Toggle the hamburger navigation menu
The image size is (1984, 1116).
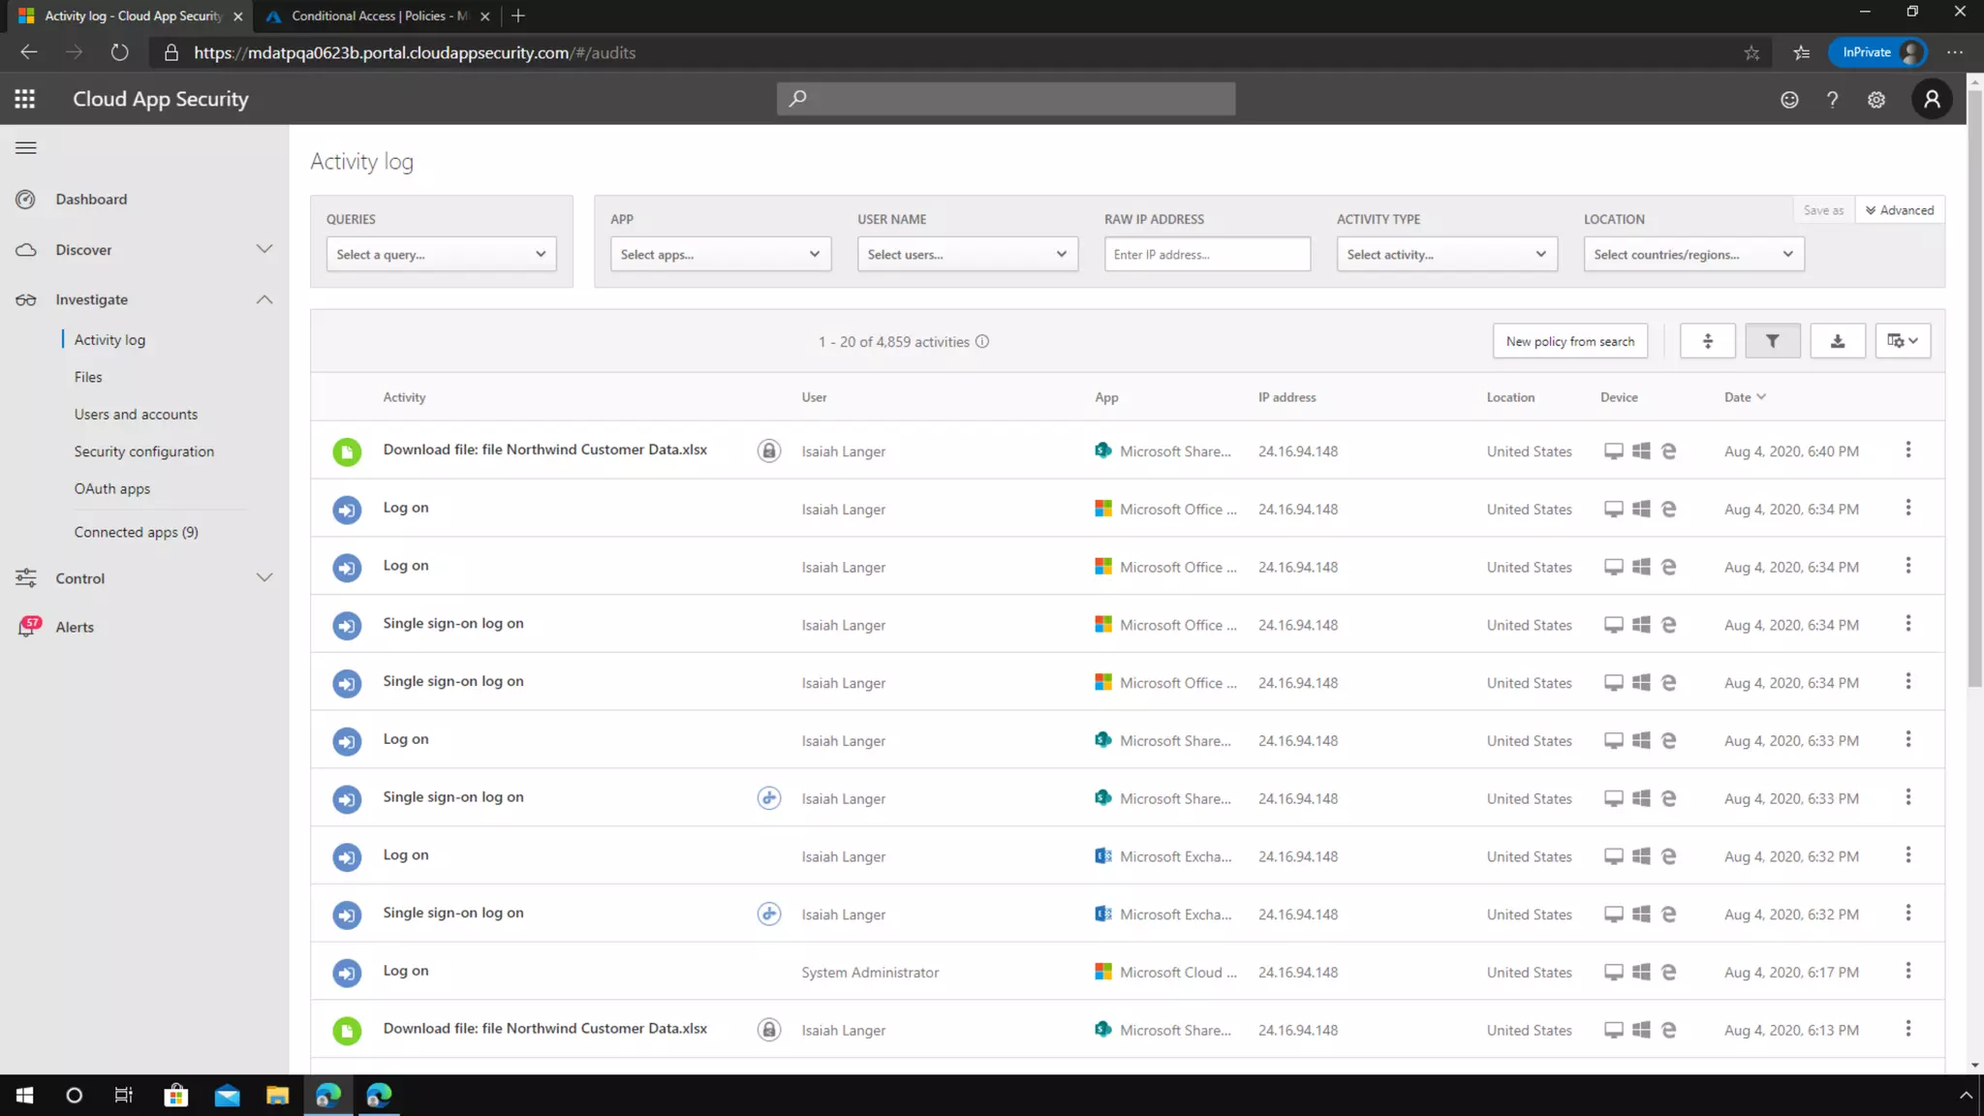pos(26,147)
